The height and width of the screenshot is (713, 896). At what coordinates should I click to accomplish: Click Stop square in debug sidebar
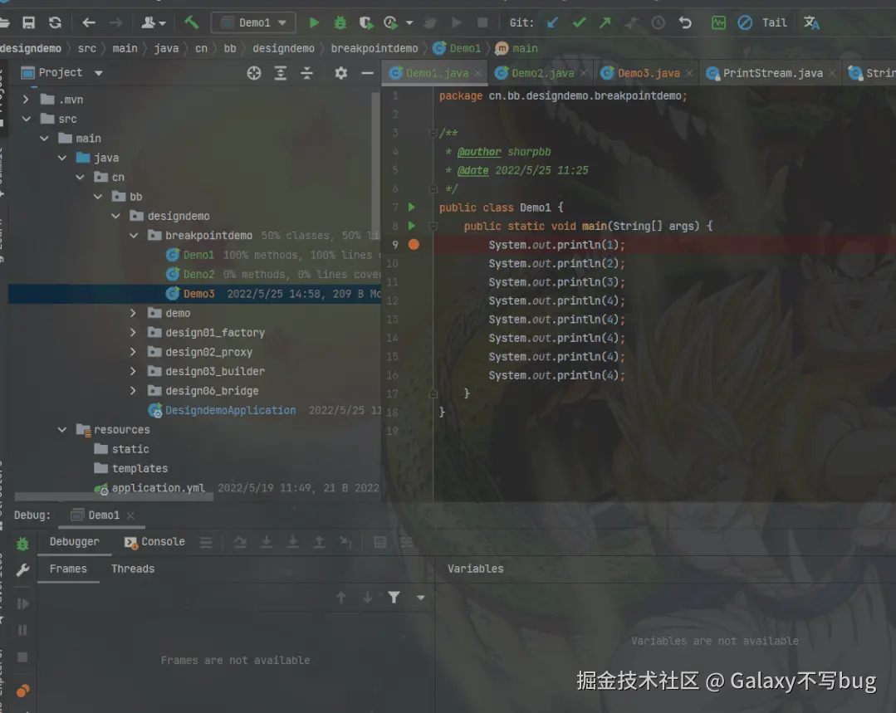(x=23, y=657)
